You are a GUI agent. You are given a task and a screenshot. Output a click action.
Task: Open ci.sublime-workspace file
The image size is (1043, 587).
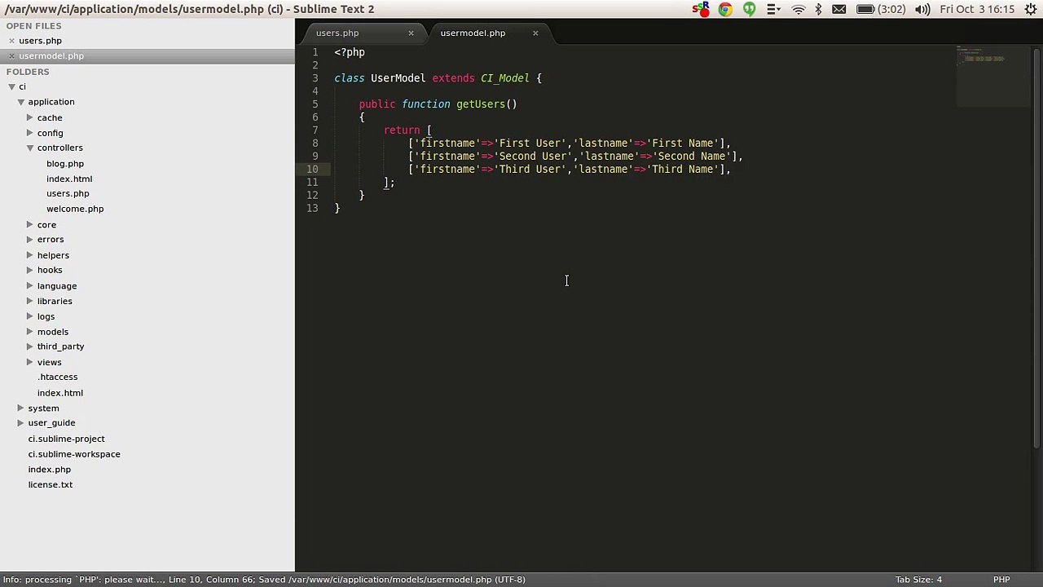click(x=74, y=454)
